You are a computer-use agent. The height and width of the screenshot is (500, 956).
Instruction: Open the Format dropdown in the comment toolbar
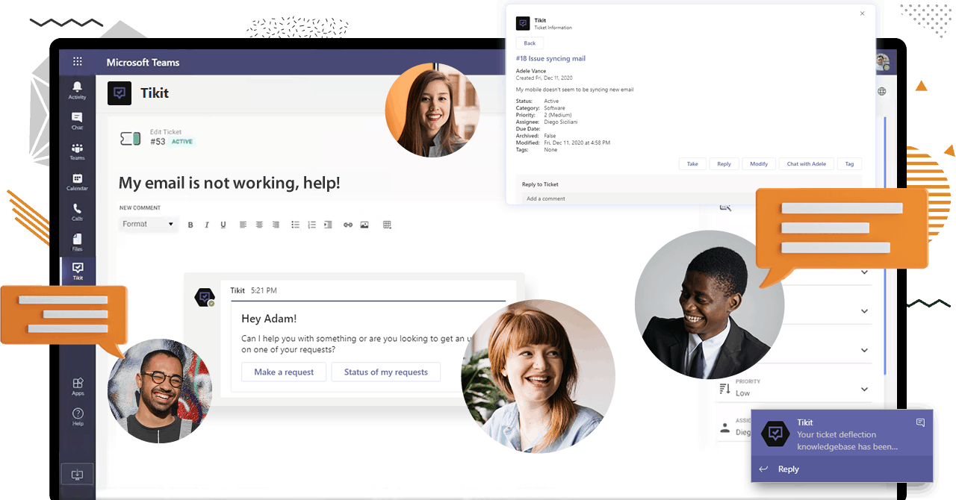point(149,225)
